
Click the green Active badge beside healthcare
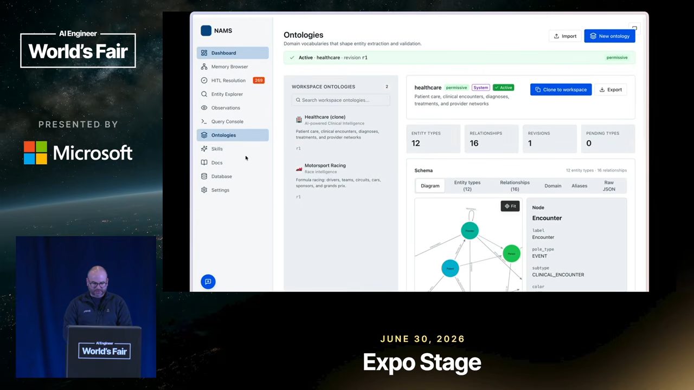(x=503, y=87)
